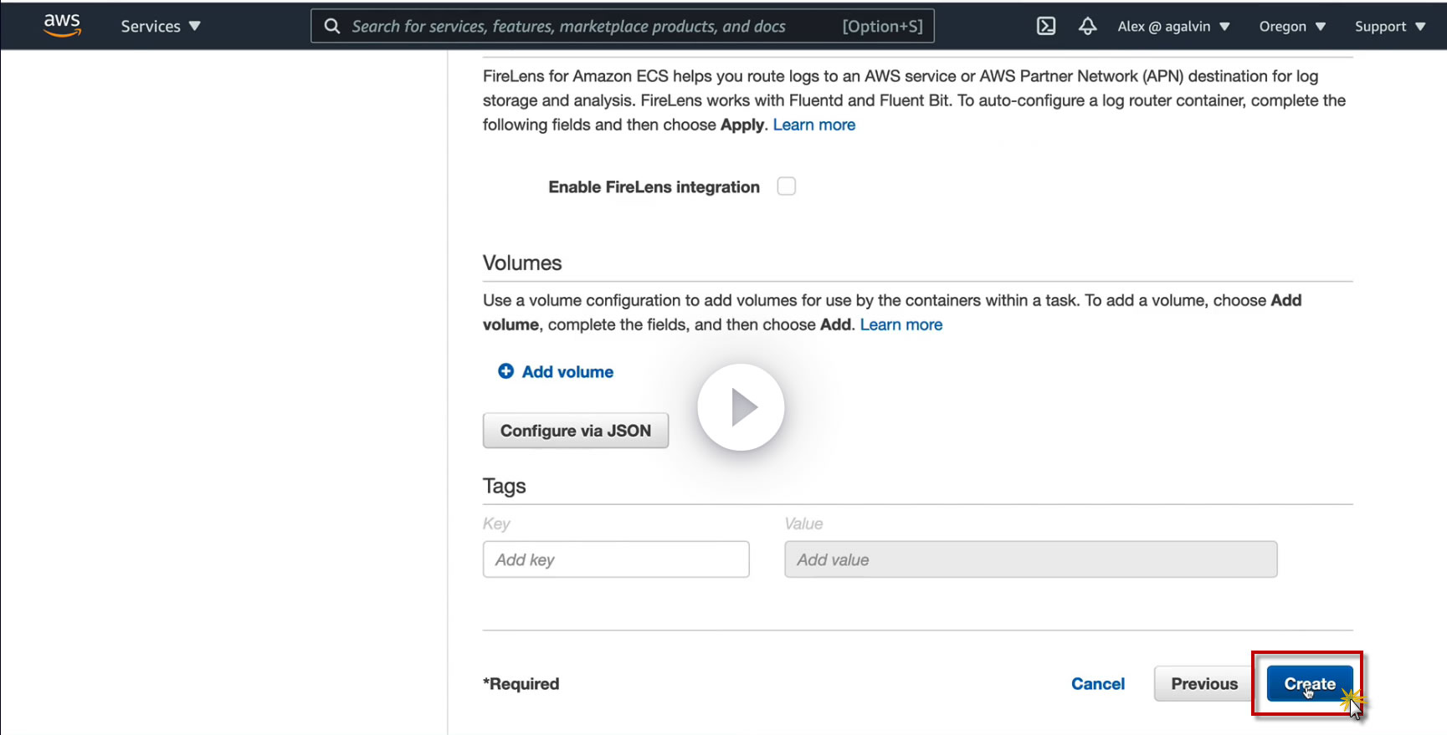The width and height of the screenshot is (1447, 735).
Task: Open the Oregon region selector
Action: (1292, 26)
